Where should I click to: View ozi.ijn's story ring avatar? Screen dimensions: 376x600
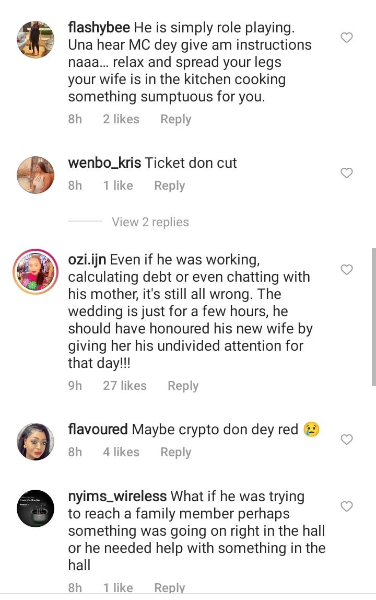pos(36,271)
